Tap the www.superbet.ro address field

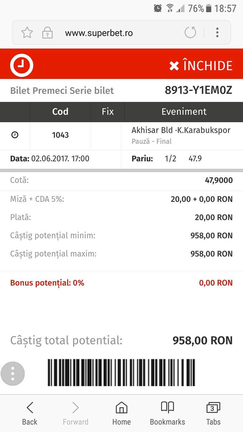tap(99, 33)
